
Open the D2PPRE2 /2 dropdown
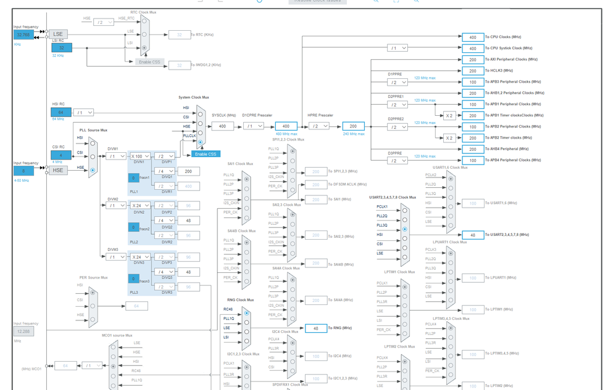(397, 127)
